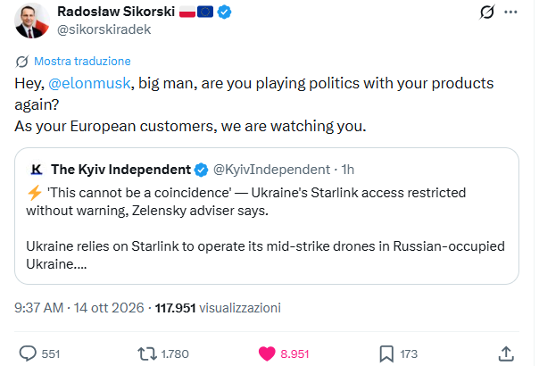Click the Grok icon in top right
539x366 pixels.
(x=486, y=12)
